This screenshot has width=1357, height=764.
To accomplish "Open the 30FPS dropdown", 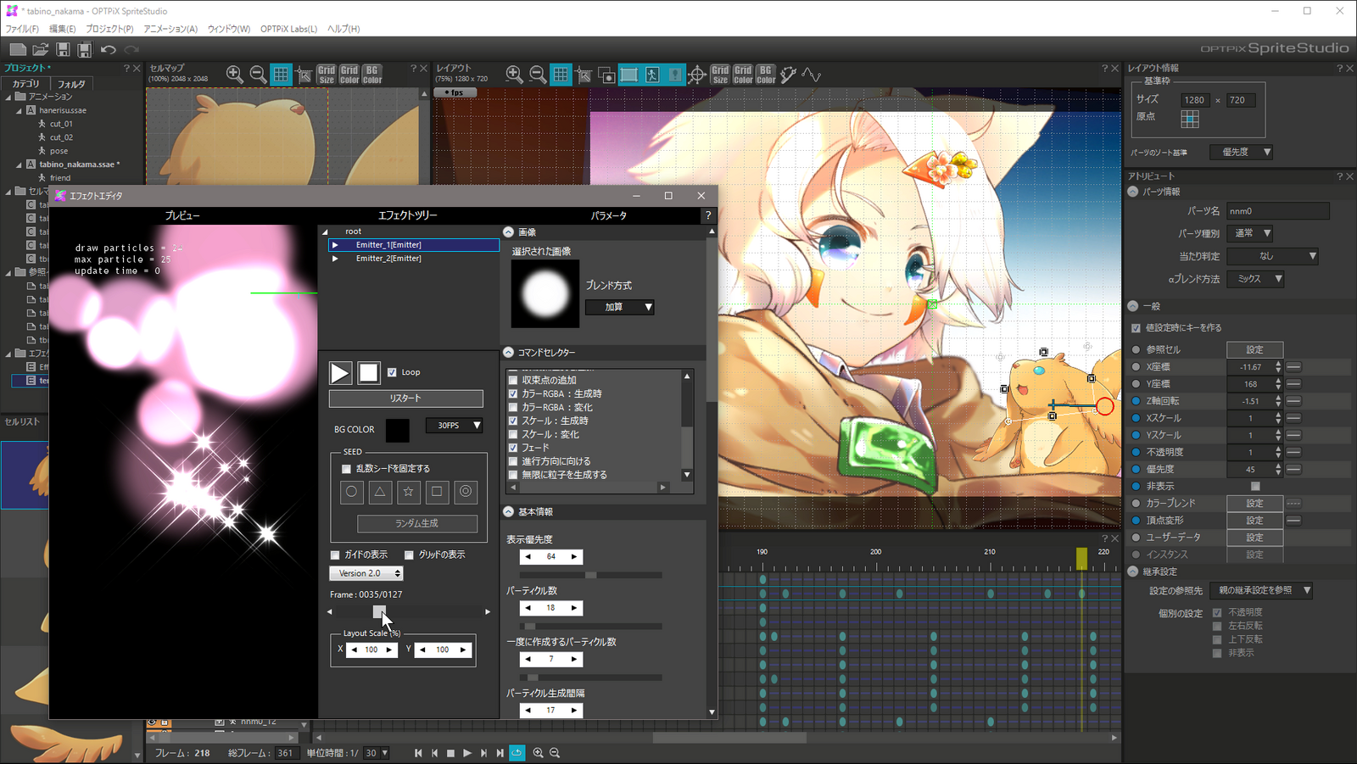I will tap(454, 425).
